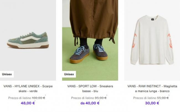Click the Unisex badge on the Hylane shoe
The image size is (180, 112).
click(7, 74)
